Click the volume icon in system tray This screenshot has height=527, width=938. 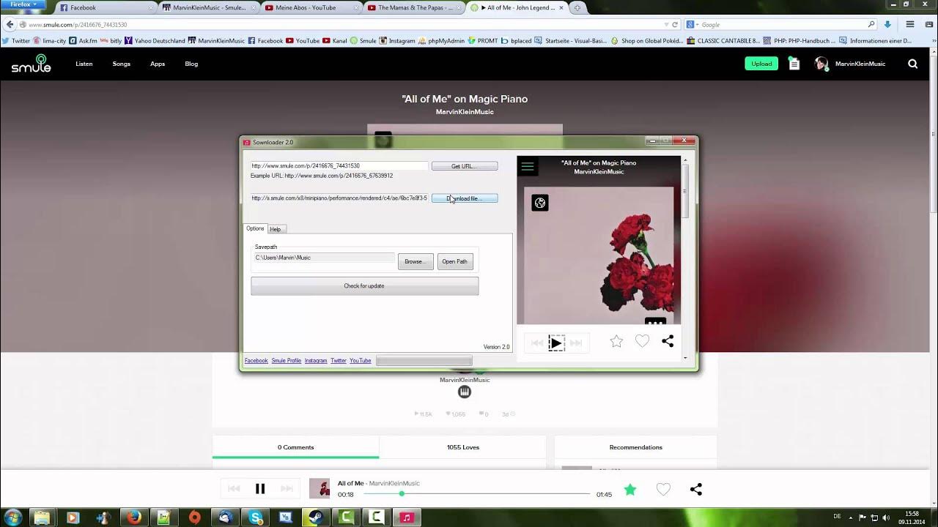pos(886,517)
